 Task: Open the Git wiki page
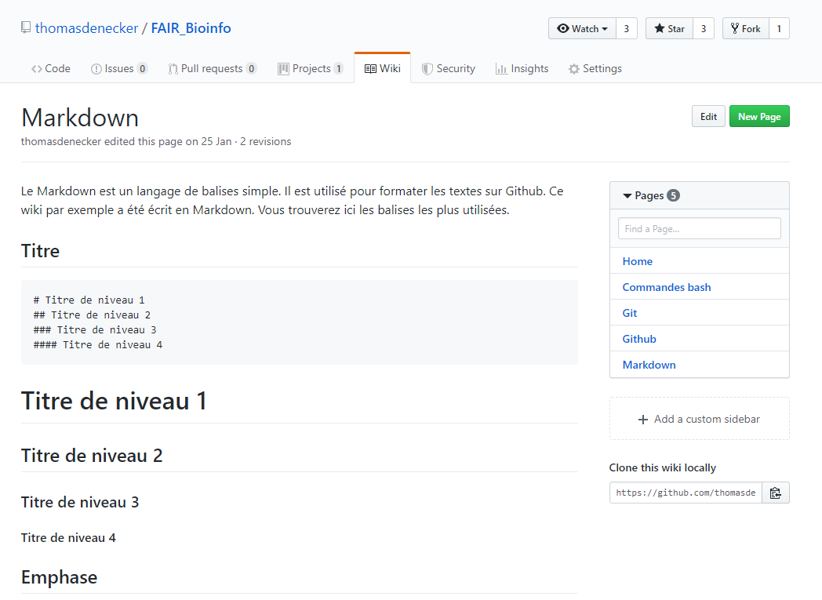click(x=630, y=314)
